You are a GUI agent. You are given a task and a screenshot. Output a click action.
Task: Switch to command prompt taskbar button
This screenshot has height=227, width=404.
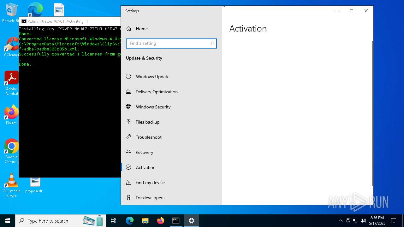tap(176, 221)
